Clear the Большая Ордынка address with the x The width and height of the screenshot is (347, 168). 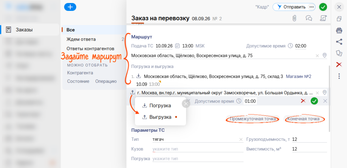[x=317, y=93]
